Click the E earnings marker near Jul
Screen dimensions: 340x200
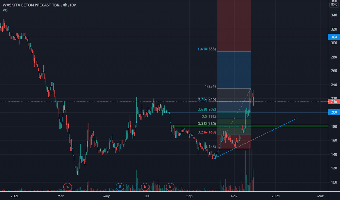click(x=145, y=187)
